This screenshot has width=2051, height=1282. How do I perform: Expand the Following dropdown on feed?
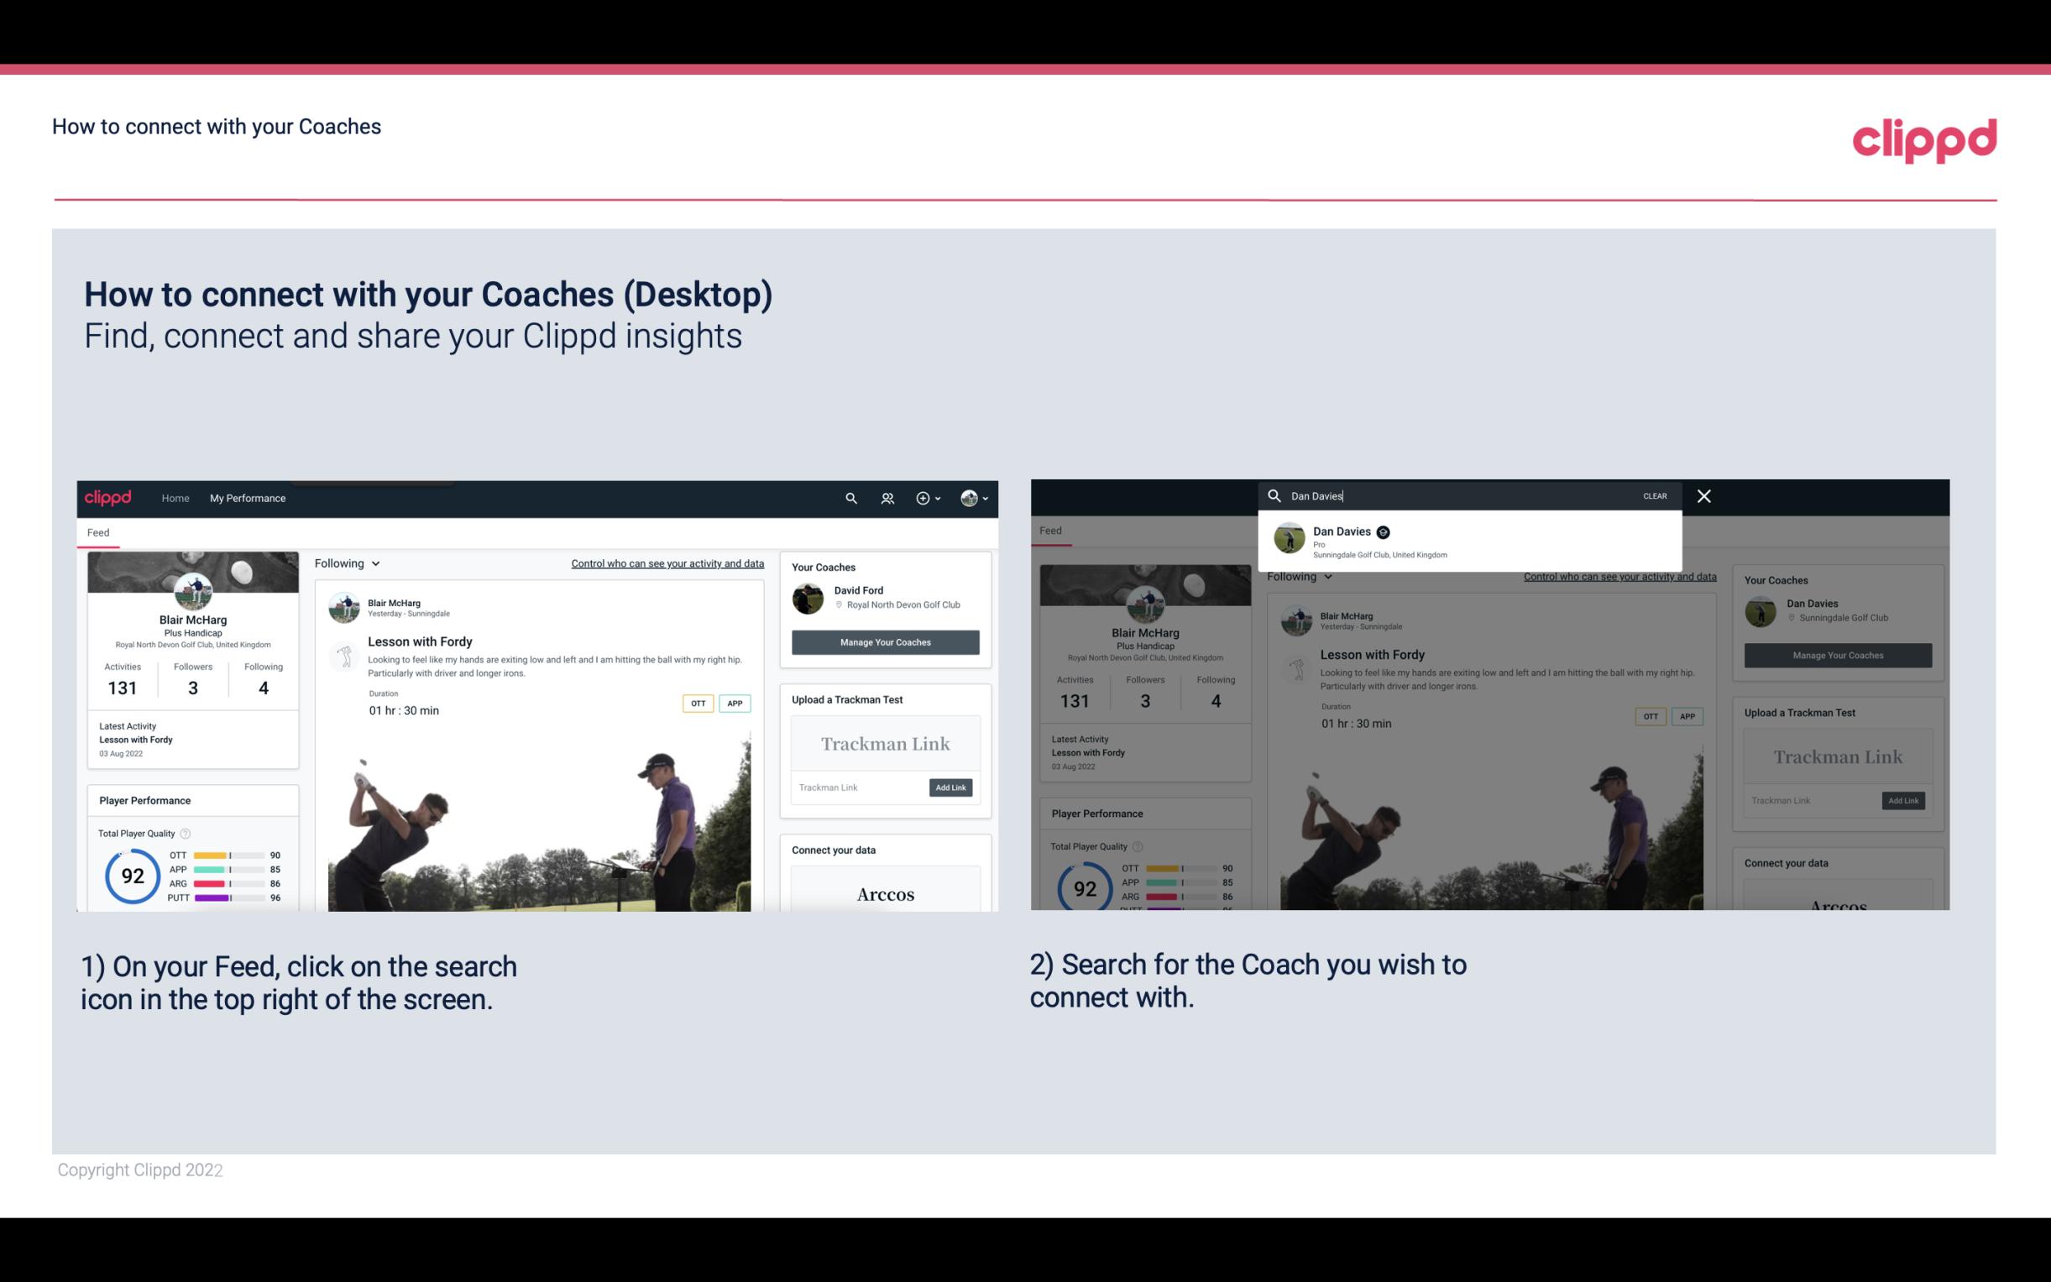[350, 563]
